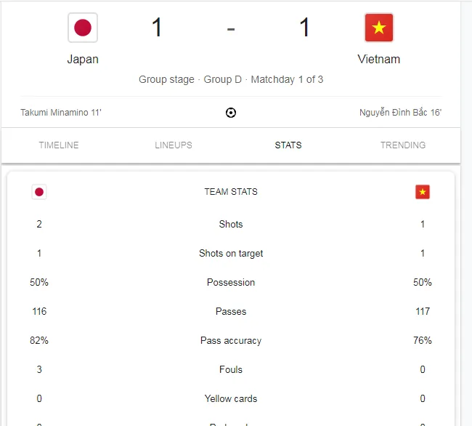
Task: Click the Vietnam team name
Action: click(x=378, y=60)
